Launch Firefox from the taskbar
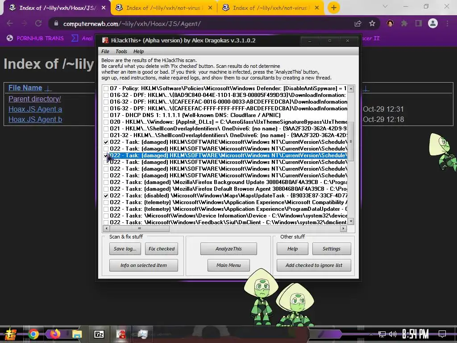Image resolution: width=457 pixels, height=343 pixels. point(55,334)
